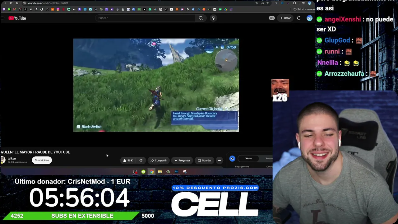Open the account avatar menu
This screenshot has width=398, height=224.
point(309,18)
